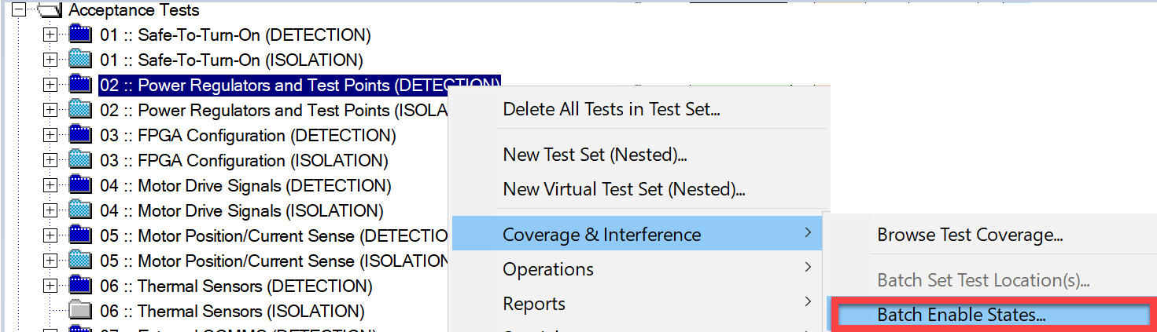Image resolution: width=1157 pixels, height=332 pixels.
Task: Click folder icon of 01 Safe-To-Turn-On (DETECTION)
Action: pyautogui.click(x=80, y=35)
